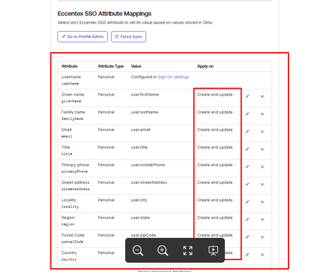Click the streetAddress variable text
332x272 pixels.
pyautogui.click(x=75, y=189)
